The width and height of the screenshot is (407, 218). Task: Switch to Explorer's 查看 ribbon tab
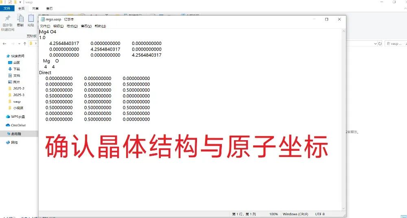tap(49, 8)
